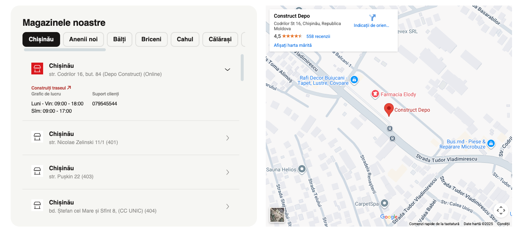The image size is (515, 231).
Task: Click the upper bus stop icon on map
Action: tap(390, 129)
